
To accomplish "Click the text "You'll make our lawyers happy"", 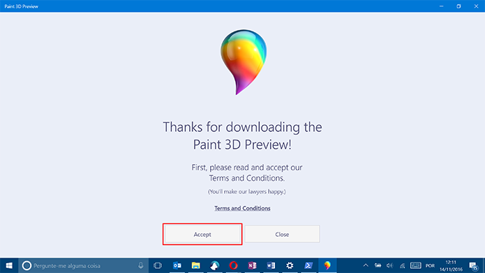I will pyautogui.click(x=246, y=191).
